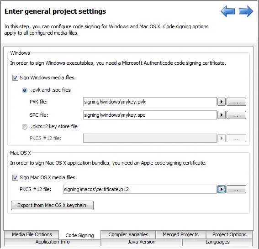
Task: Open variable arrow menu for PVK file
Action: tap(222, 102)
